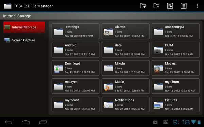Open the amazonmp3 folder icon
The height and width of the screenshot is (127, 204).
tap(158, 32)
